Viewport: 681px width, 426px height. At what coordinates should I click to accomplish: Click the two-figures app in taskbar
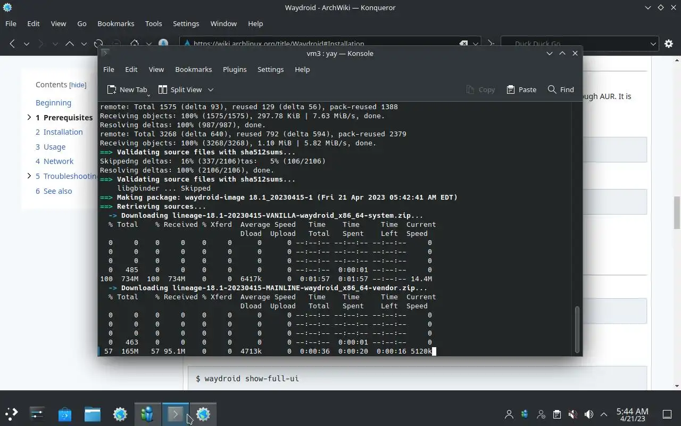tap(147, 414)
